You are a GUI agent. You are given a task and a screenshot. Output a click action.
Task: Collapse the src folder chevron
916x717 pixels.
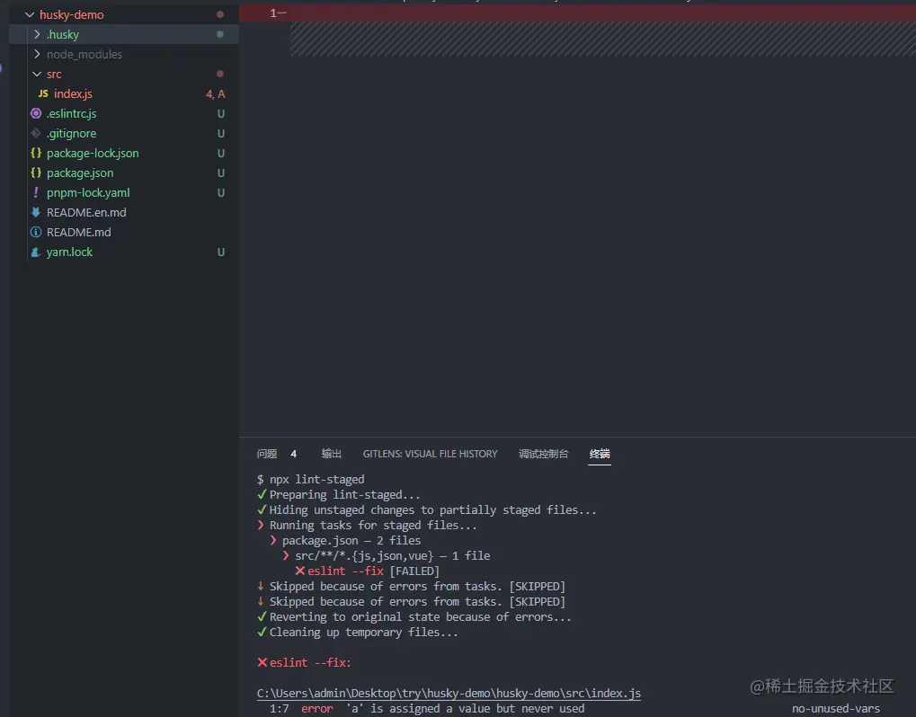pyautogui.click(x=37, y=75)
